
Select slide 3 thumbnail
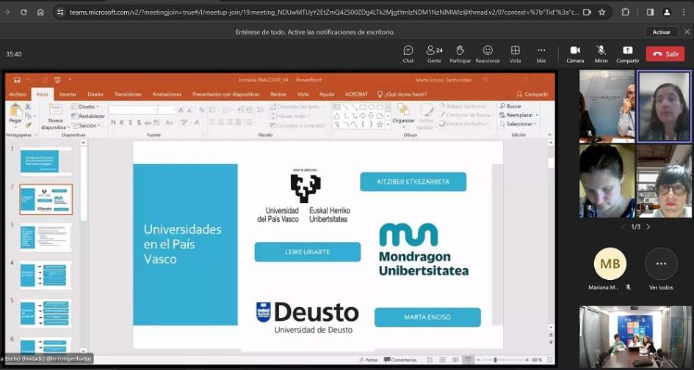click(x=46, y=237)
